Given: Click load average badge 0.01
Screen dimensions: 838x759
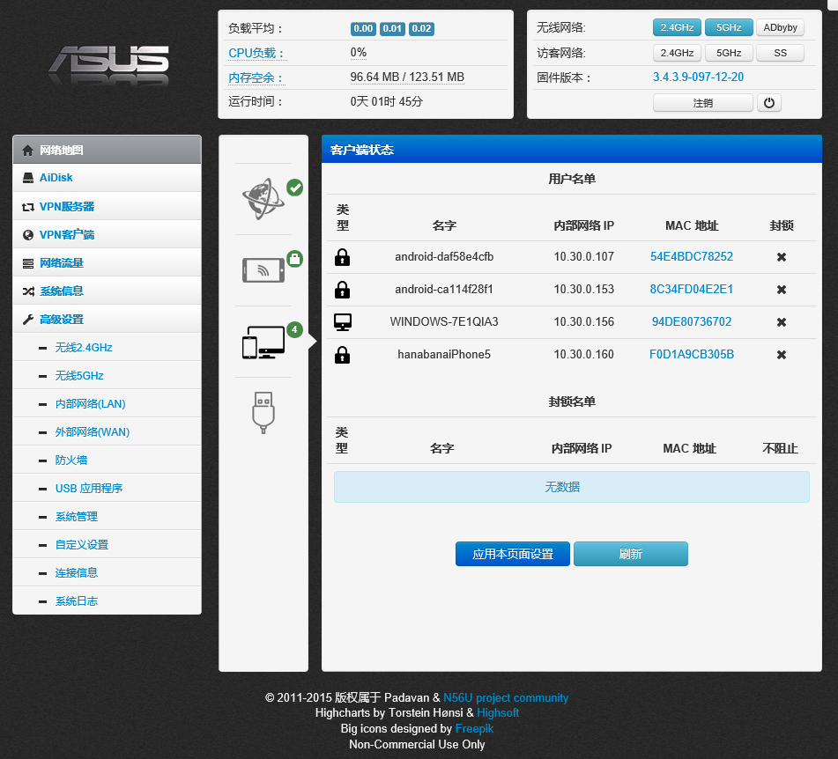Looking at the screenshot, I should (392, 28).
